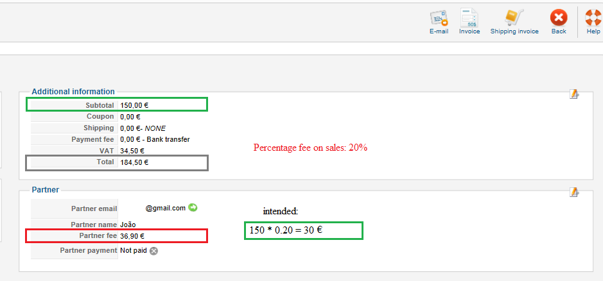Open Help lifebuoy icon
Viewport: 603px width, 281px height.
pyautogui.click(x=593, y=18)
